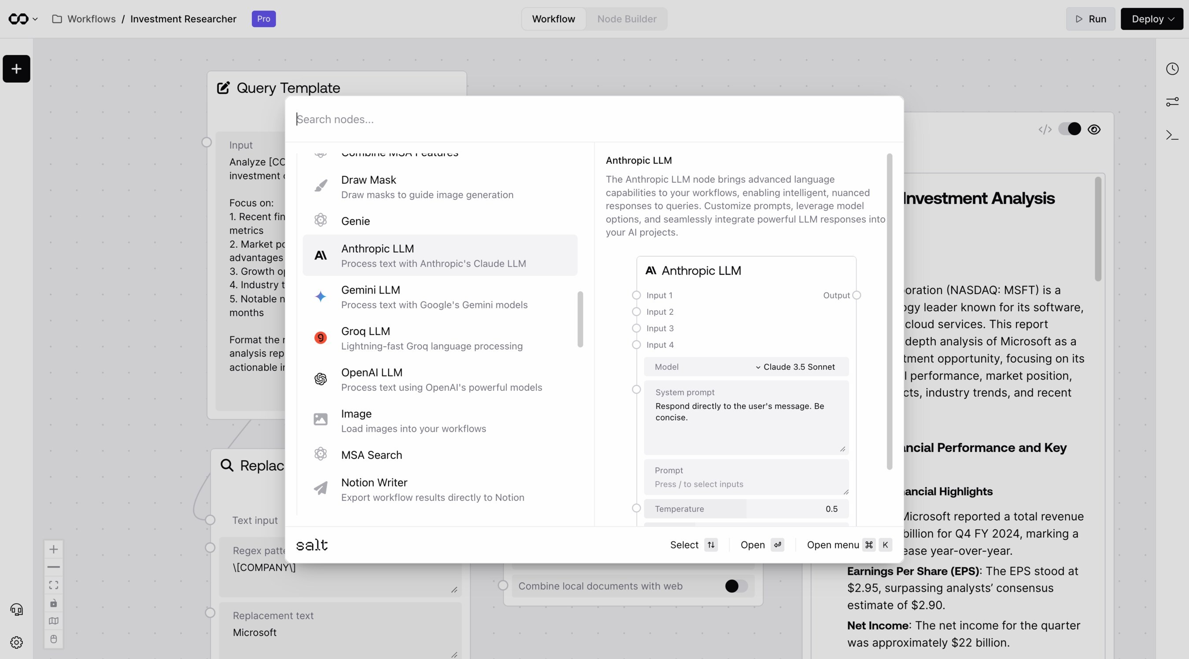This screenshot has width=1189, height=659.
Task: Click the black plus add-node button
Action: click(x=17, y=69)
